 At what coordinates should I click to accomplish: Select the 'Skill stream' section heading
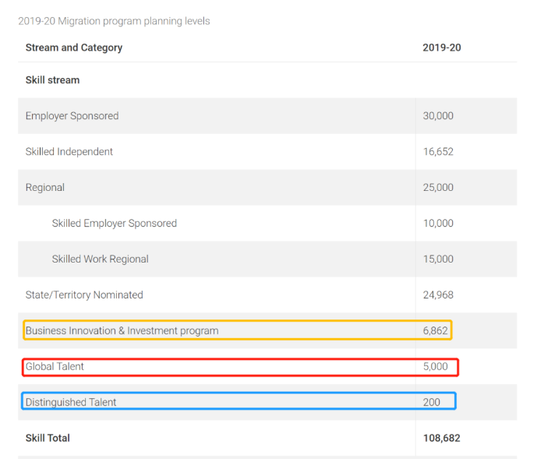point(52,80)
